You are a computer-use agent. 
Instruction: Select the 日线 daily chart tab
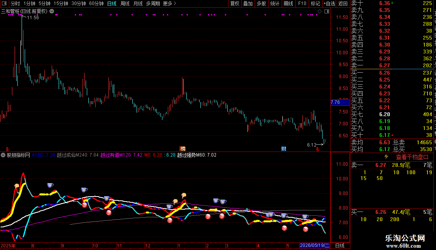click(112, 3)
